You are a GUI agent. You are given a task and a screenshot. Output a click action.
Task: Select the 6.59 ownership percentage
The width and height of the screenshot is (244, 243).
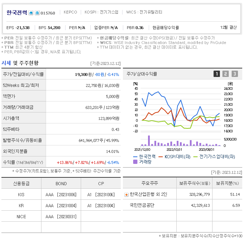tap(236, 206)
